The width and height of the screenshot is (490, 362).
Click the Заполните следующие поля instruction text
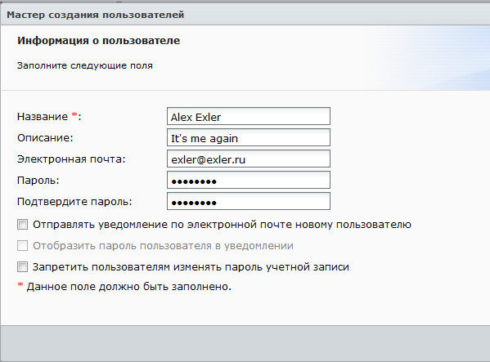[x=85, y=66]
